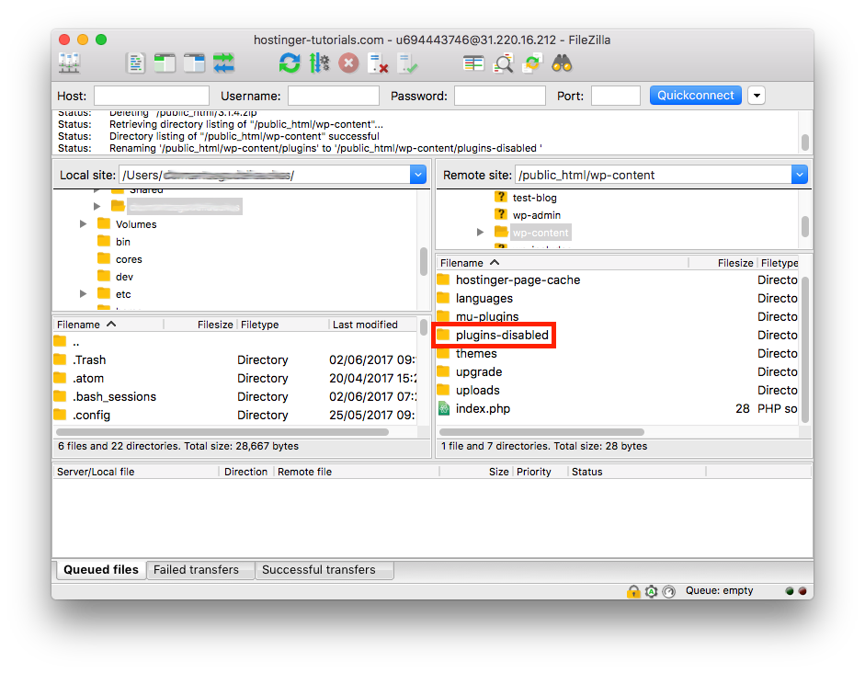865x673 pixels.
Task: Click the local file list horizontal scrollbar
Action: 222,432
